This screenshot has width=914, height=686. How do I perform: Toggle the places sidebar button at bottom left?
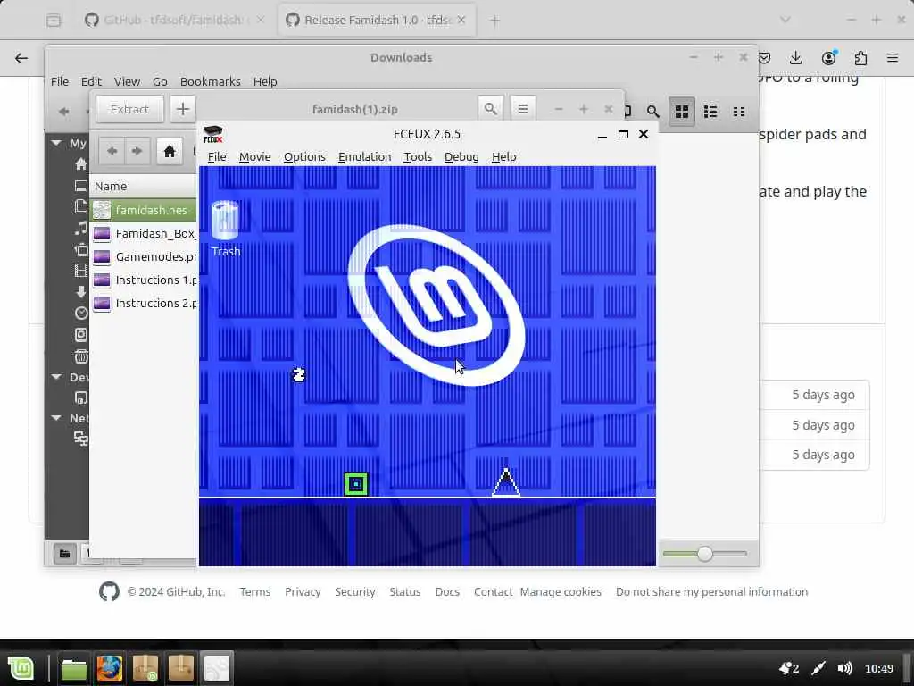[64, 553]
